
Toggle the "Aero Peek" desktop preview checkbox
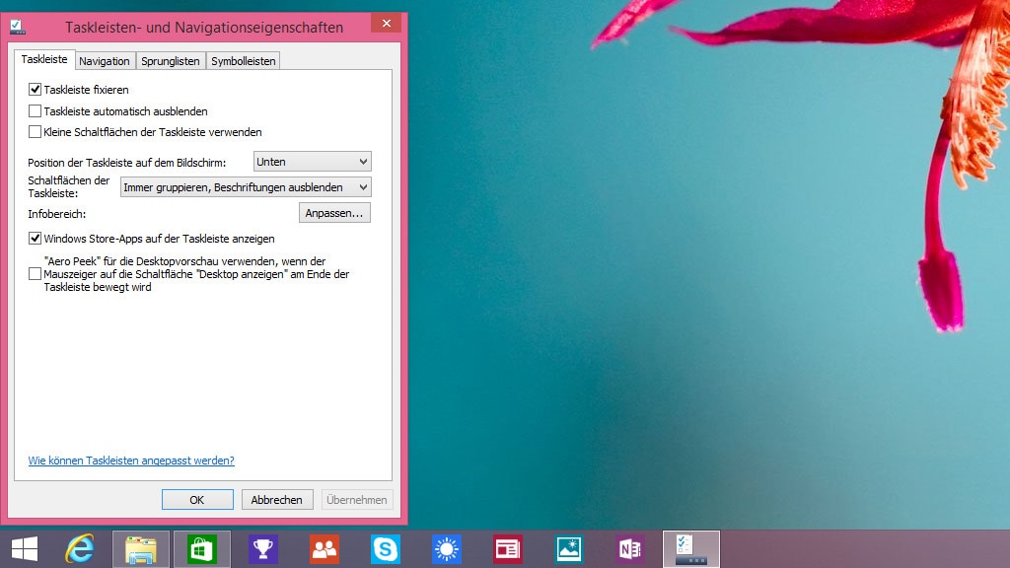[x=36, y=274]
